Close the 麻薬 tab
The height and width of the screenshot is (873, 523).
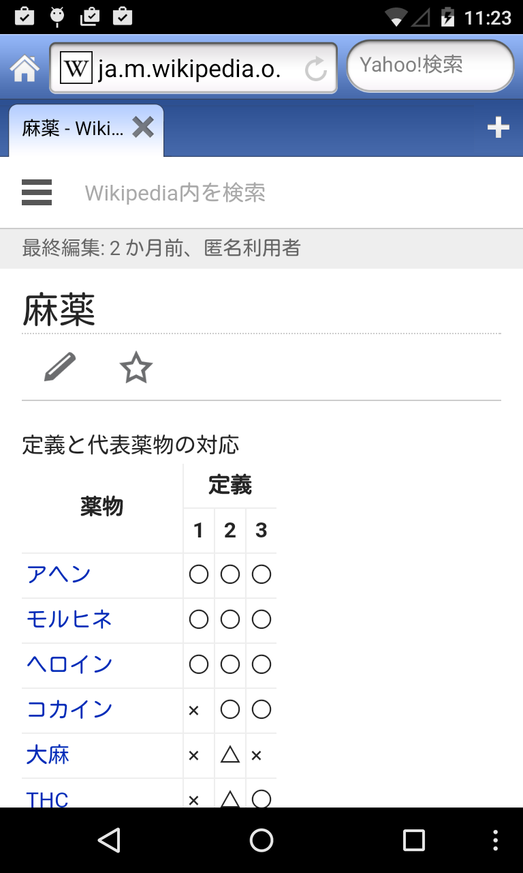pos(143,128)
